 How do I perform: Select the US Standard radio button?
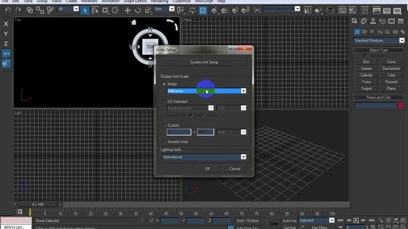164,101
